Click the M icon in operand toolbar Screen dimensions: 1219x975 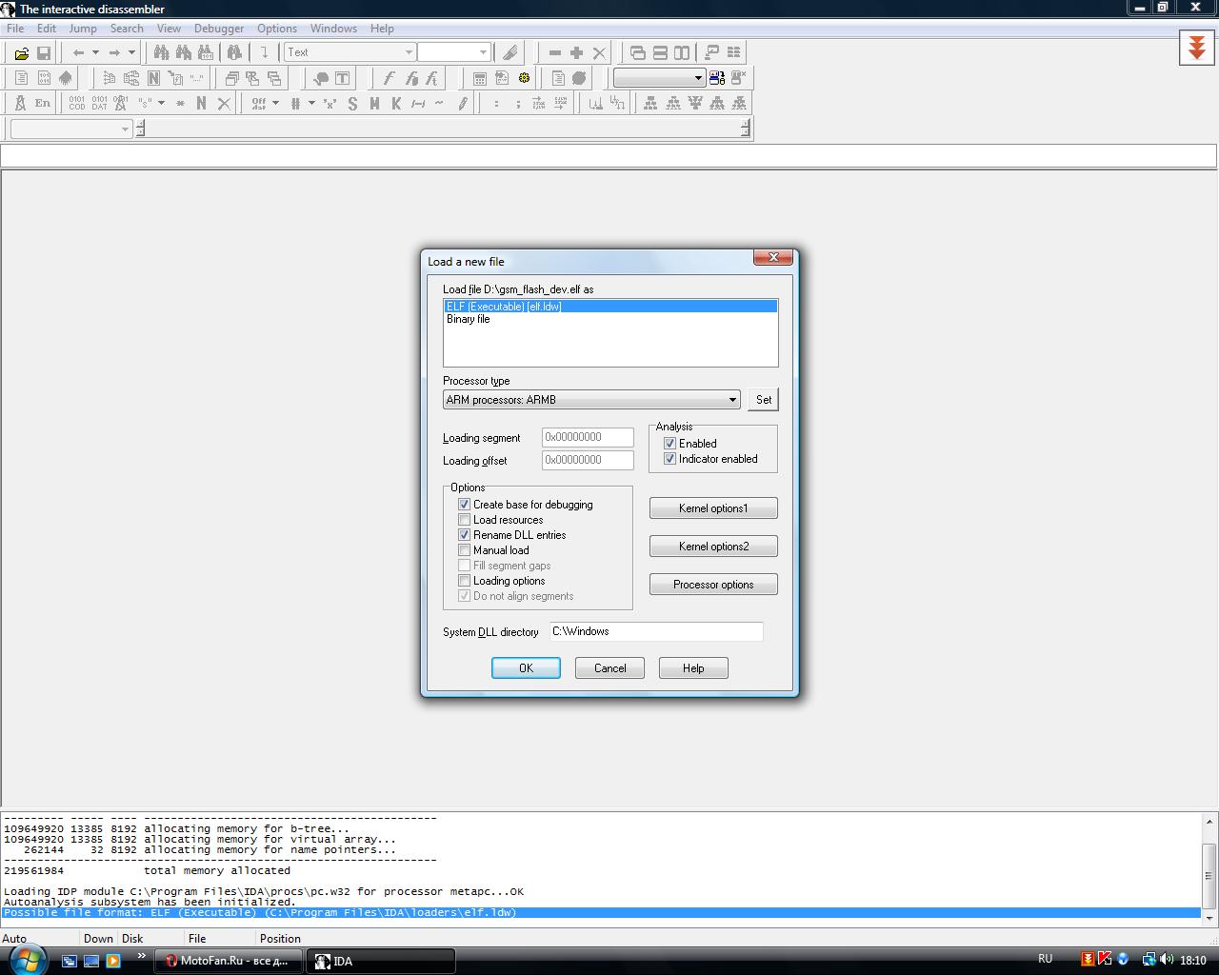(374, 103)
